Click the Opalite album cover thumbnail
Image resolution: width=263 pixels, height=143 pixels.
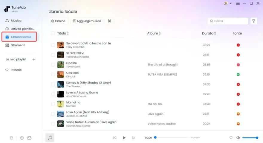(x=61, y=65)
